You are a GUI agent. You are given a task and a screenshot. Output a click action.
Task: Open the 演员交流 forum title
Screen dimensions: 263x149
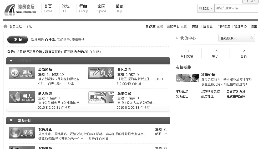pos(45,129)
